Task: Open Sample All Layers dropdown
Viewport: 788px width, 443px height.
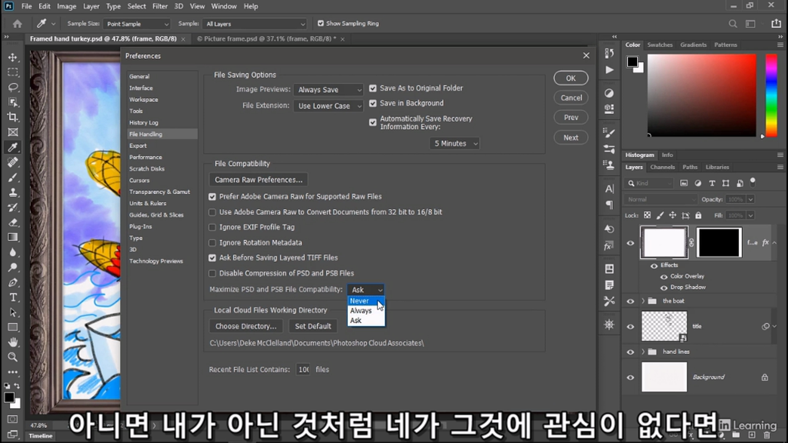Action: tap(254, 24)
